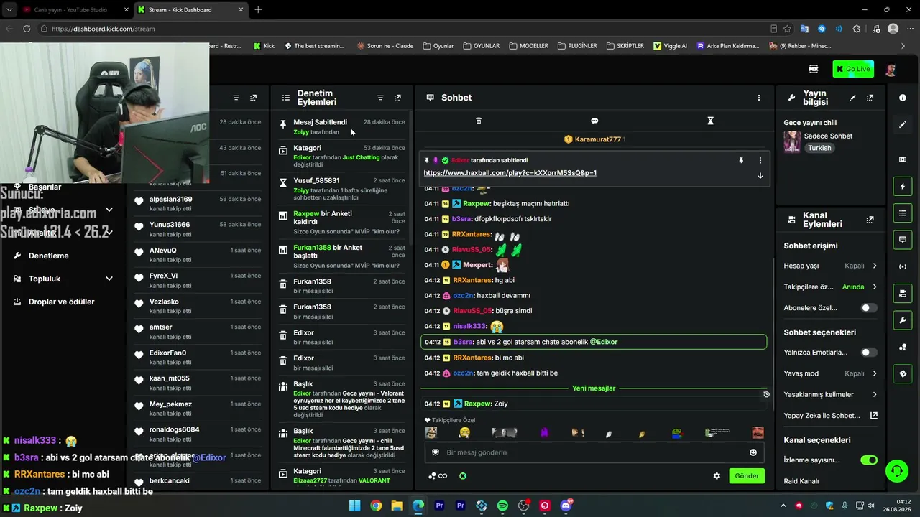Image resolution: width=920 pixels, height=517 pixels.
Task: Click Raid Kanalı option
Action: coord(801,481)
